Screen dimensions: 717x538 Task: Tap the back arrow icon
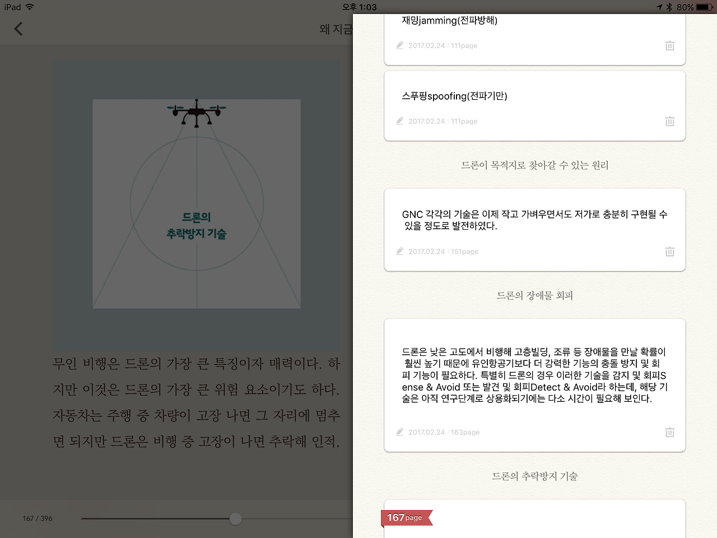pyautogui.click(x=18, y=29)
